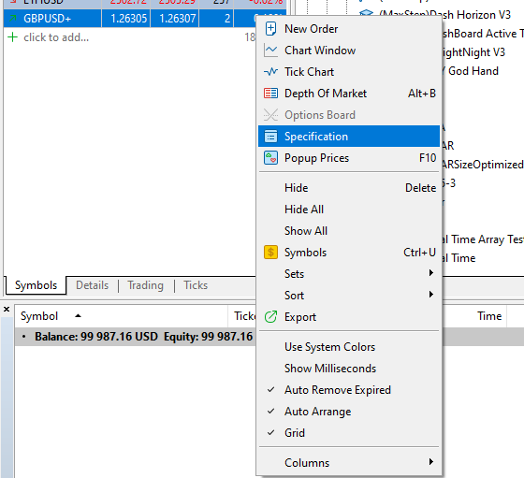Image resolution: width=524 pixels, height=478 pixels.
Task: Expand the Sets submenu arrow
Action: (x=431, y=273)
